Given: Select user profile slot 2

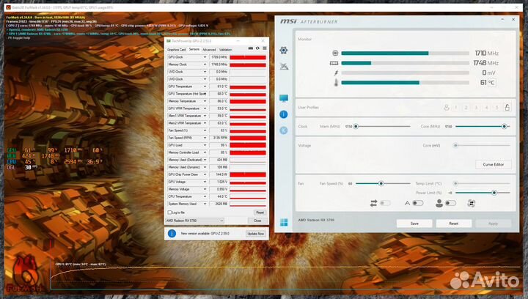Looking at the screenshot, I should (x=466, y=108).
